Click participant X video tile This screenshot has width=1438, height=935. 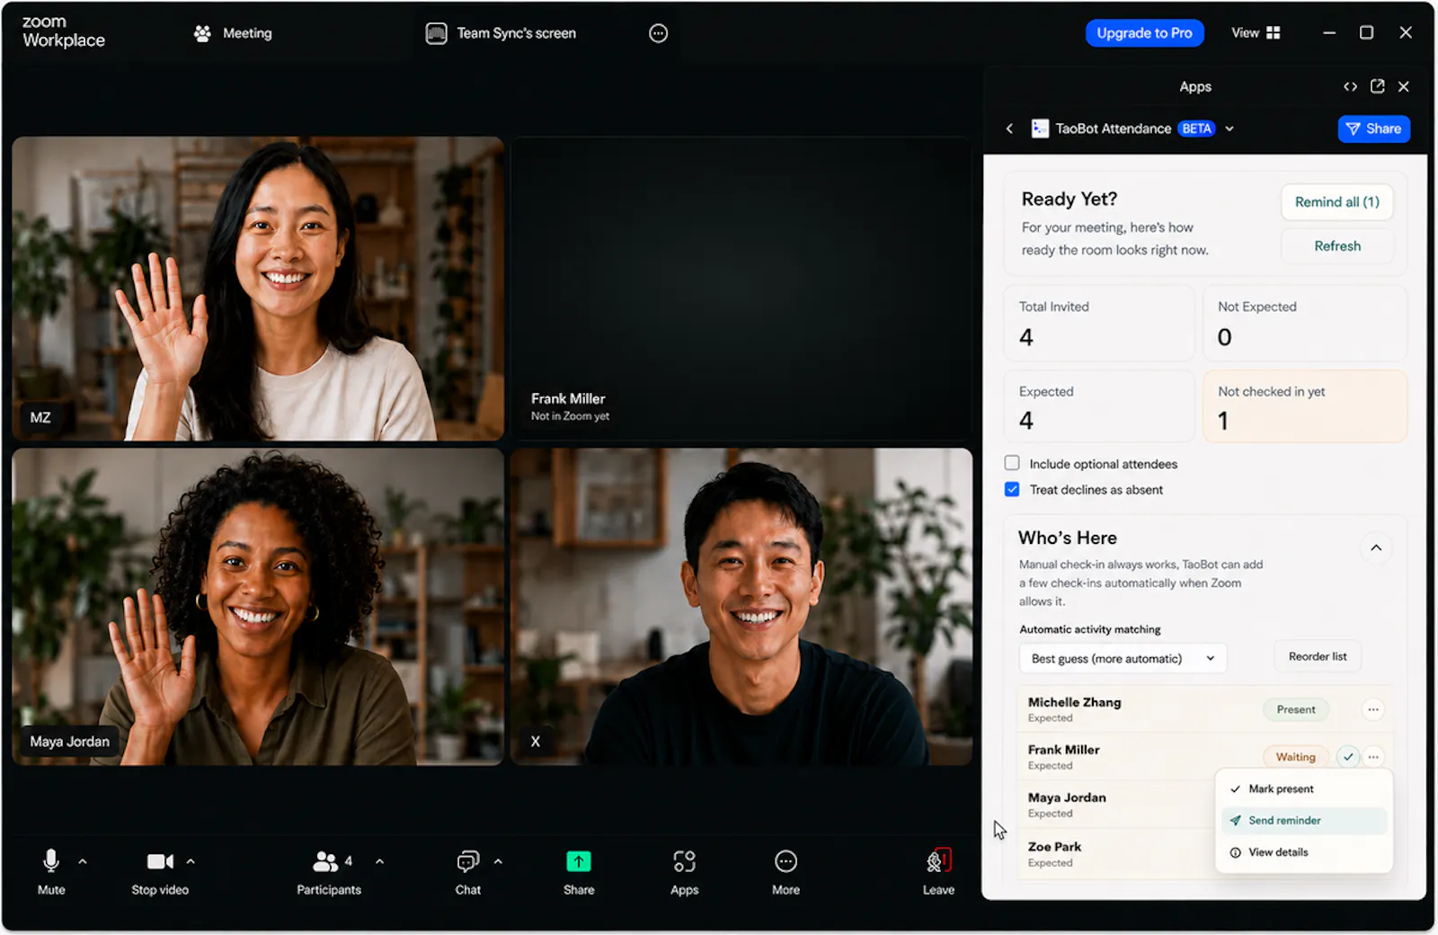point(741,607)
